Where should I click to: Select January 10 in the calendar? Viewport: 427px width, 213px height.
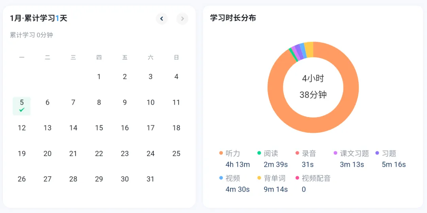151,102
